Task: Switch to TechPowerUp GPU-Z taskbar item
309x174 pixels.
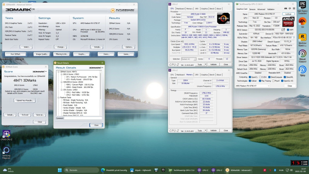Action: [182, 170]
